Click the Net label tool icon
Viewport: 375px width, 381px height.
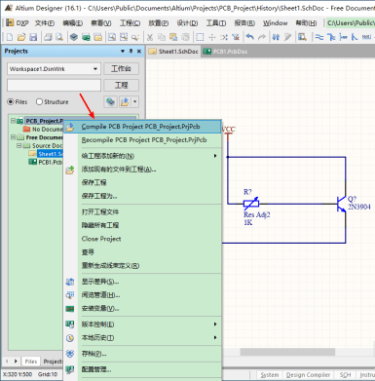366,37
